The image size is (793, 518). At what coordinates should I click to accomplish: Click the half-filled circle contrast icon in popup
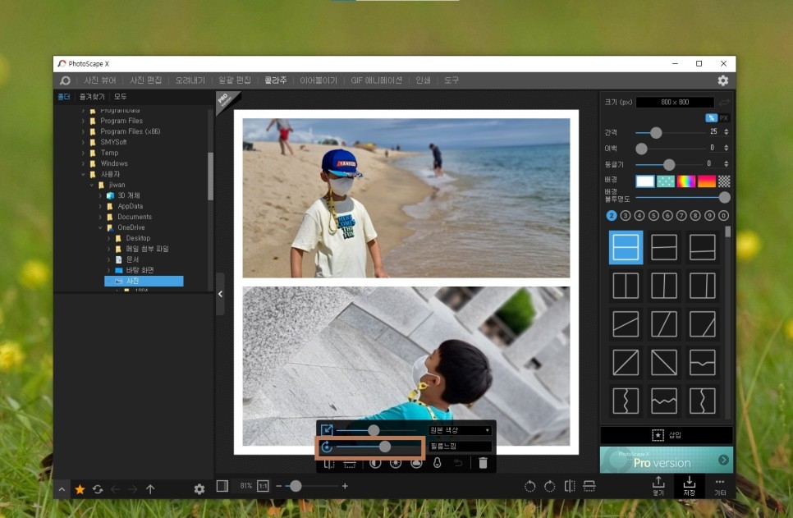(375, 462)
